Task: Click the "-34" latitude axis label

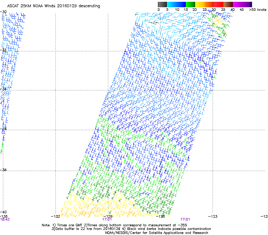Action: click(x=3, y=89)
